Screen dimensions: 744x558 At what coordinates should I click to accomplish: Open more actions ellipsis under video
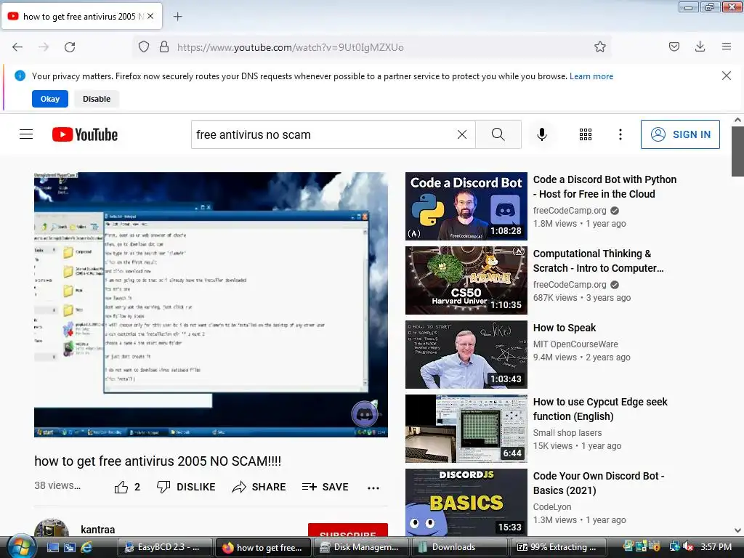[373, 488]
